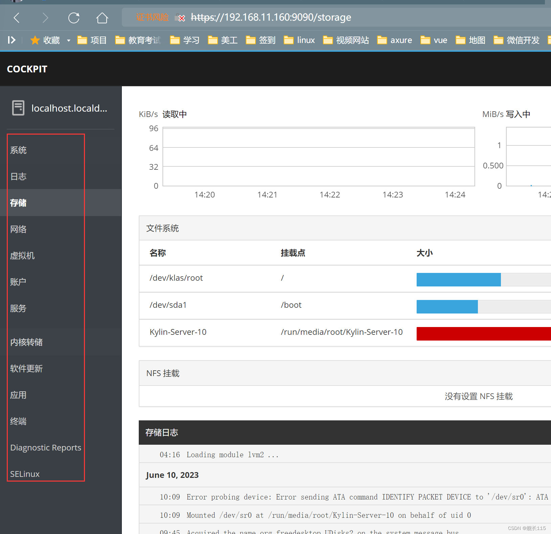The image size is (551, 534).
Task: Click the browser address bar
Action: pyautogui.click(x=271, y=17)
